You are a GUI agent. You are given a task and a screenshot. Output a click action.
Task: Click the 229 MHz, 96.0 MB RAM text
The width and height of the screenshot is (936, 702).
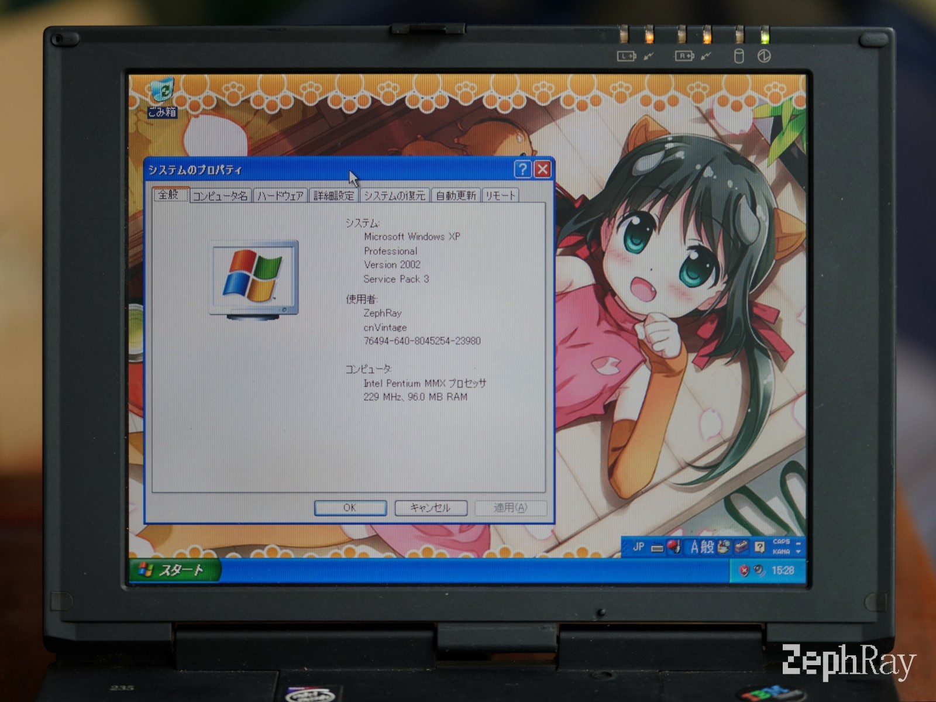pos(415,397)
